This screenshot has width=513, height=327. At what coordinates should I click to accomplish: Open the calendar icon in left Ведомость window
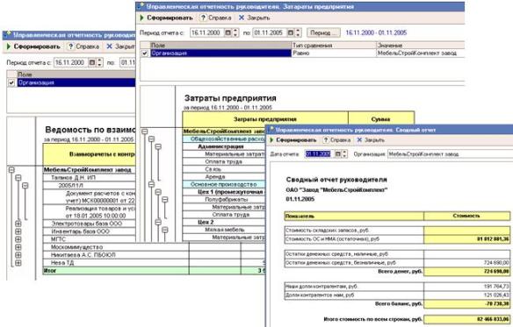(x=92, y=62)
